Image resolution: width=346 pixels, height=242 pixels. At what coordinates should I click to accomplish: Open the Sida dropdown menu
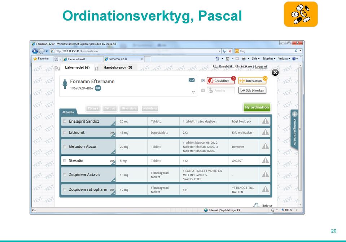click(x=256, y=59)
